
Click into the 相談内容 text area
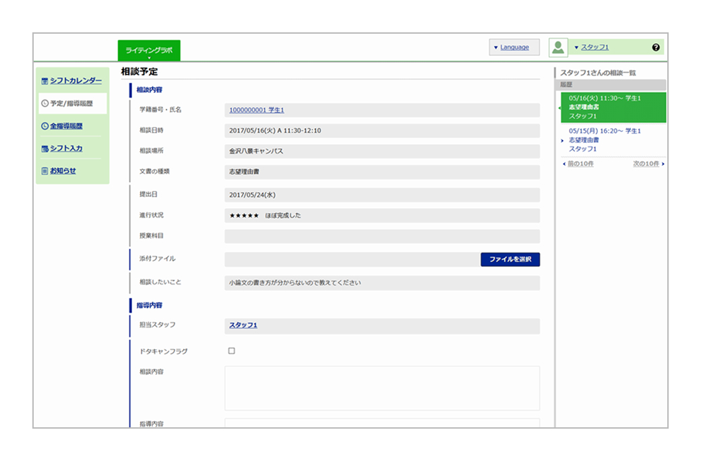click(x=382, y=388)
